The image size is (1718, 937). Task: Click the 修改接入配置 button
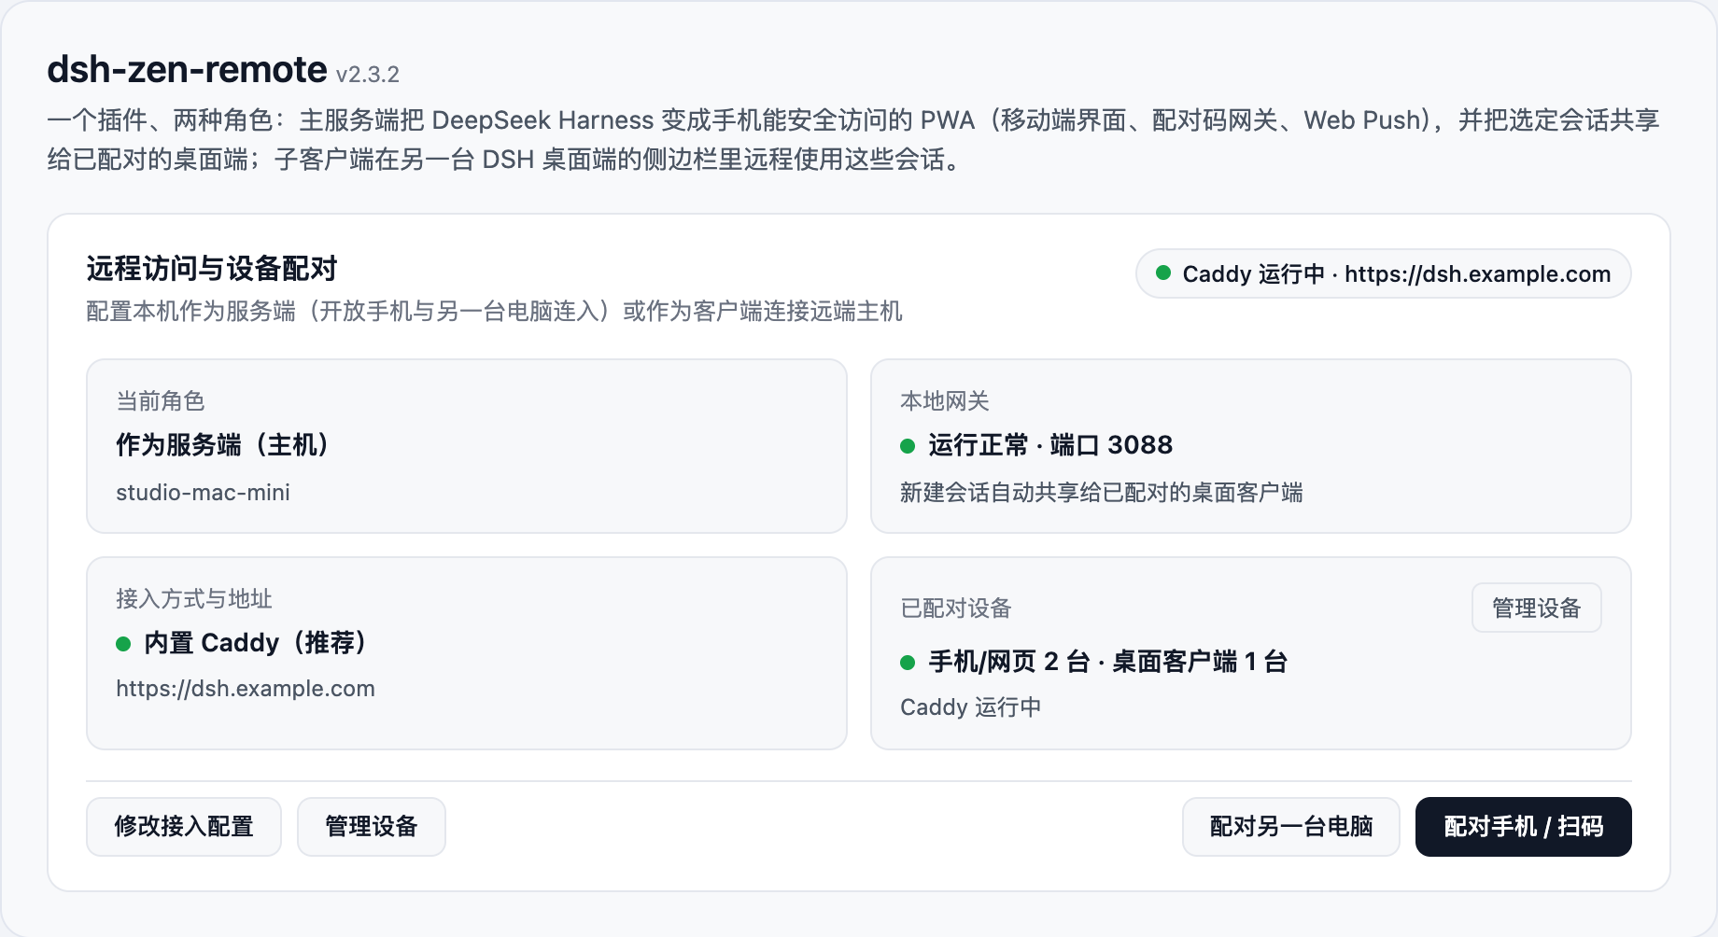click(x=184, y=827)
